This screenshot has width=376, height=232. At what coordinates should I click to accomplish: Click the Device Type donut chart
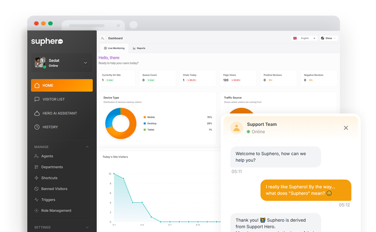click(x=121, y=124)
